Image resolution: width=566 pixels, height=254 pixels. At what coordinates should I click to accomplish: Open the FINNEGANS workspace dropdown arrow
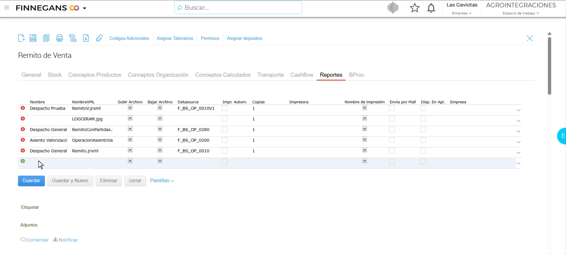pyautogui.click(x=85, y=8)
